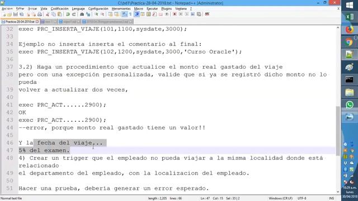Toggle synchronized horizontal scrolling icon
The width and height of the screenshot is (358, 201).
[116, 15]
